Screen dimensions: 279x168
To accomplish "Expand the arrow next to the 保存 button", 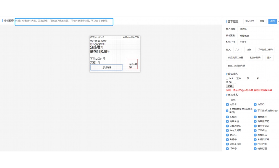I will (278, 22).
